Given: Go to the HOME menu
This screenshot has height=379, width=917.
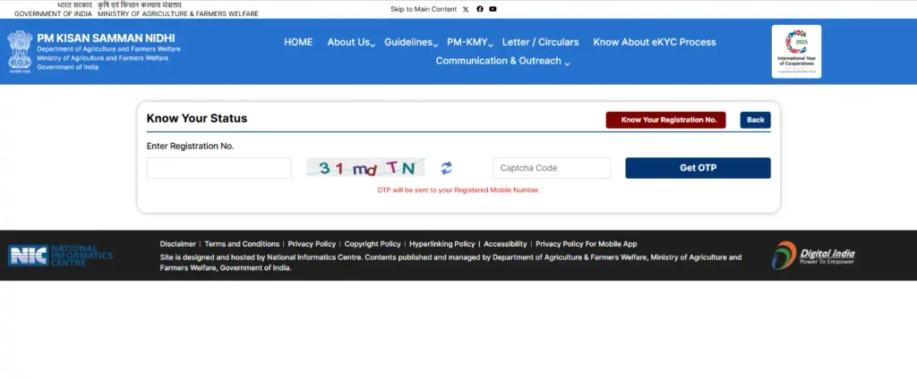Looking at the screenshot, I should tap(298, 42).
